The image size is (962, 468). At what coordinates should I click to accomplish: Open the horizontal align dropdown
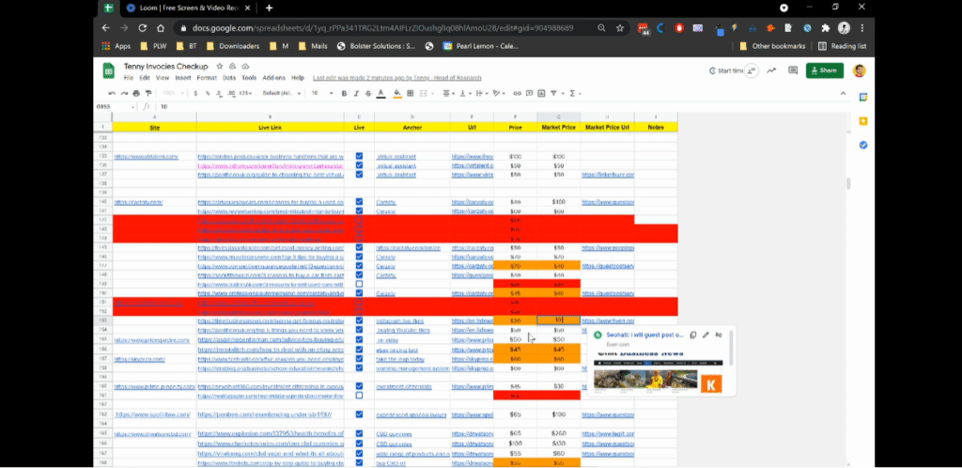click(448, 93)
